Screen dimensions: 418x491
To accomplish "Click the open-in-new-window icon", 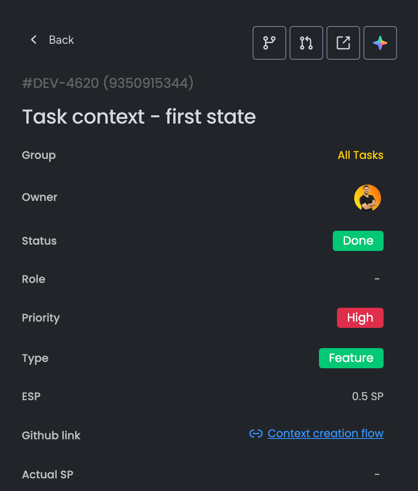I will coord(343,43).
